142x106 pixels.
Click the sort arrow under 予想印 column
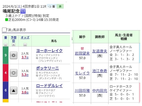pos(14,45)
